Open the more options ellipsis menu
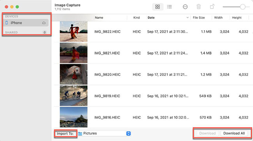The image size is (253, 141). (185, 7)
